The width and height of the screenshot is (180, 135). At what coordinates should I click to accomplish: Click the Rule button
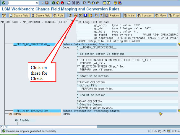point(59,15)
